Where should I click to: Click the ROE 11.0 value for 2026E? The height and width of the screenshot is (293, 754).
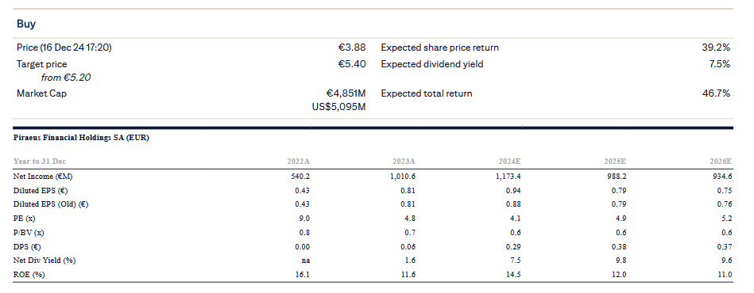tap(725, 275)
